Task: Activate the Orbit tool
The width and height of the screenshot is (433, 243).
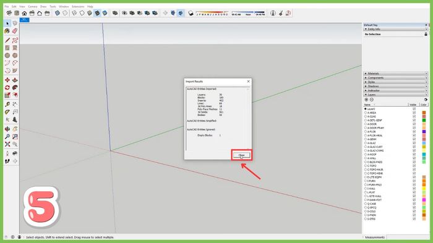Action: coord(7,129)
